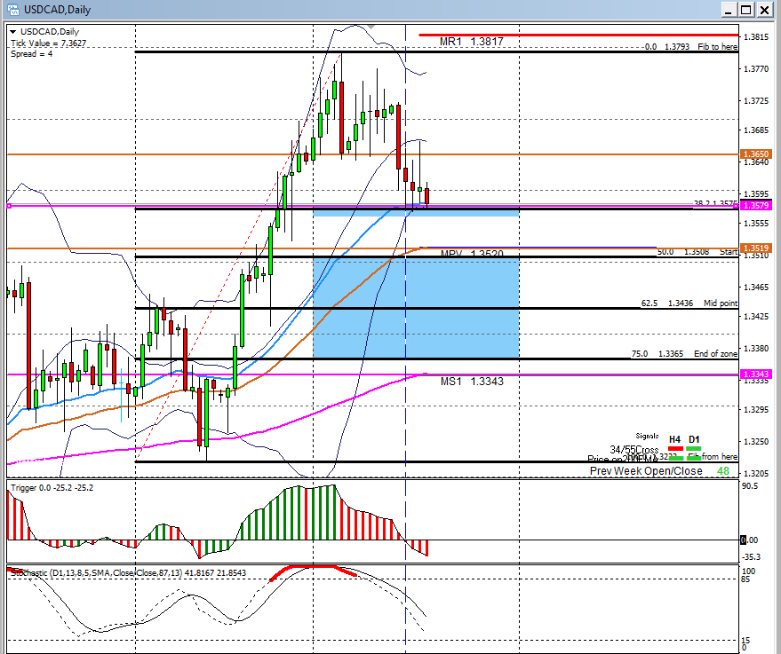This screenshot has height=654, width=781.
Task: Click the 85 level on Stochastic scale
Action: point(747,579)
